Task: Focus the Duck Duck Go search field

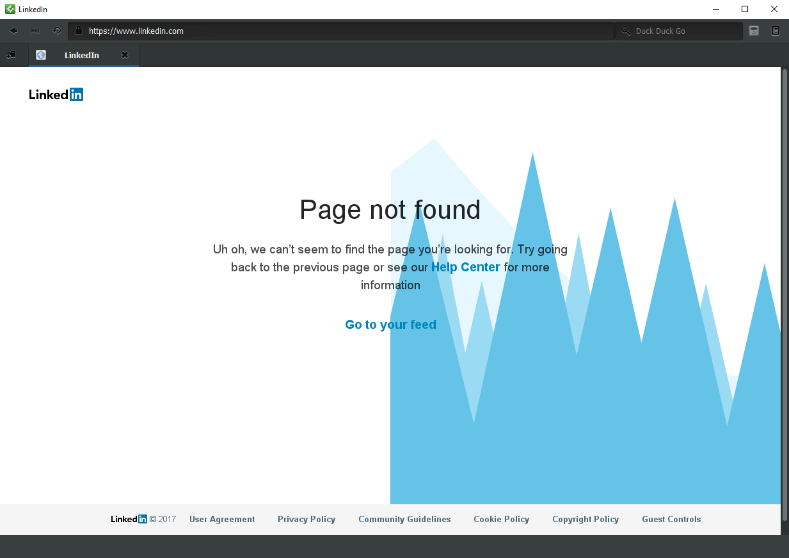Action: (685, 31)
